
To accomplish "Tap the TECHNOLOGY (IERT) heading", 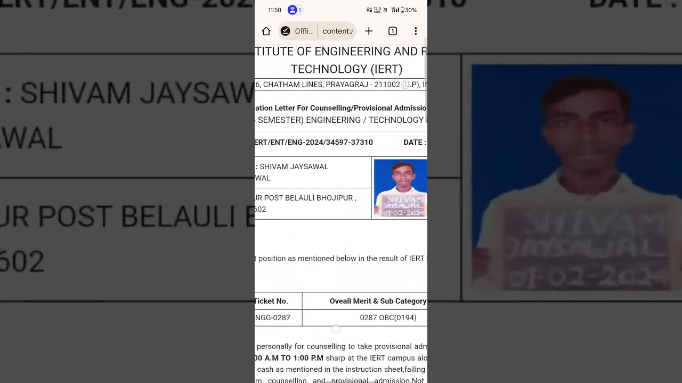I will [x=346, y=69].
